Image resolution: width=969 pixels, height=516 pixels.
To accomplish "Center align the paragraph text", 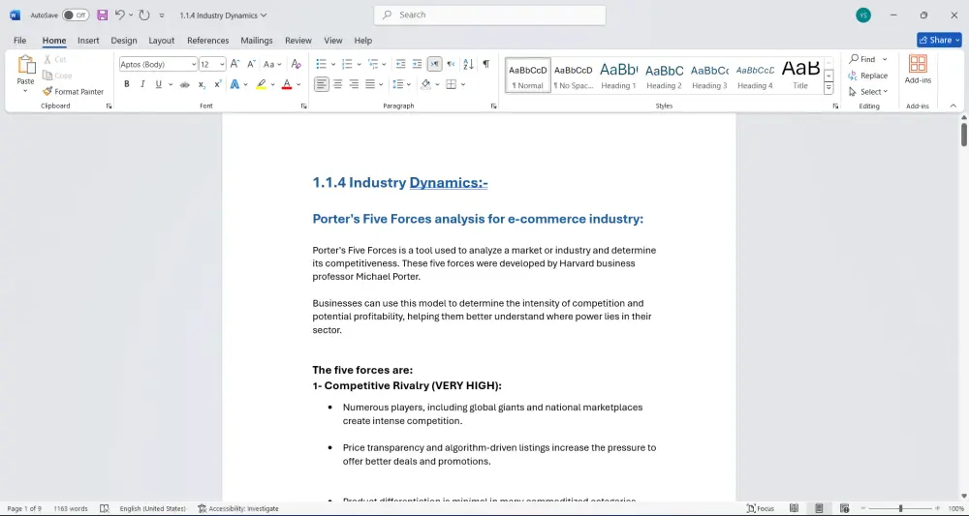I will click(338, 84).
